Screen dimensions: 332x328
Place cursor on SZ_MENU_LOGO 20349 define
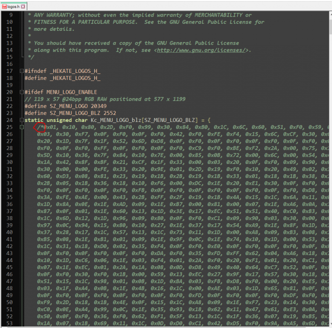point(61,106)
